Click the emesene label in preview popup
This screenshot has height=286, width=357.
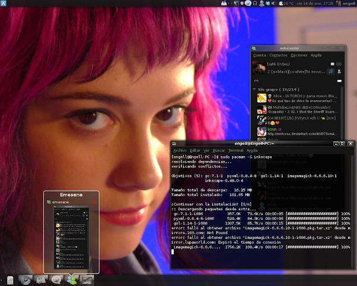coord(60,203)
